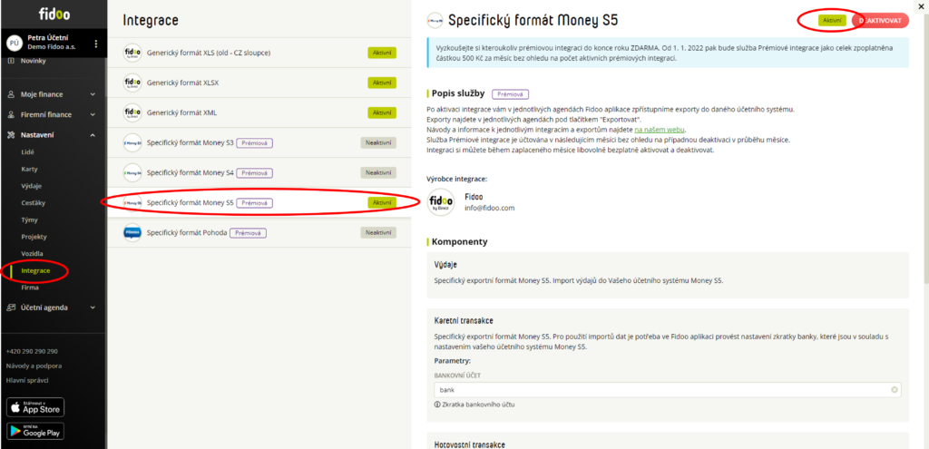Click the Prémiová tag on Money S3

pos(255,142)
